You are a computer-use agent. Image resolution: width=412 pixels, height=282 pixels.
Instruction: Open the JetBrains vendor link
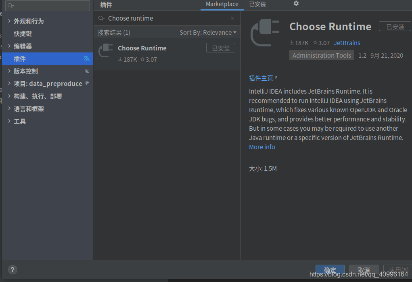point(347,43)
